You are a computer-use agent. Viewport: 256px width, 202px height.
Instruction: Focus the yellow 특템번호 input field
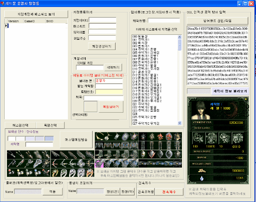(109, 92)
